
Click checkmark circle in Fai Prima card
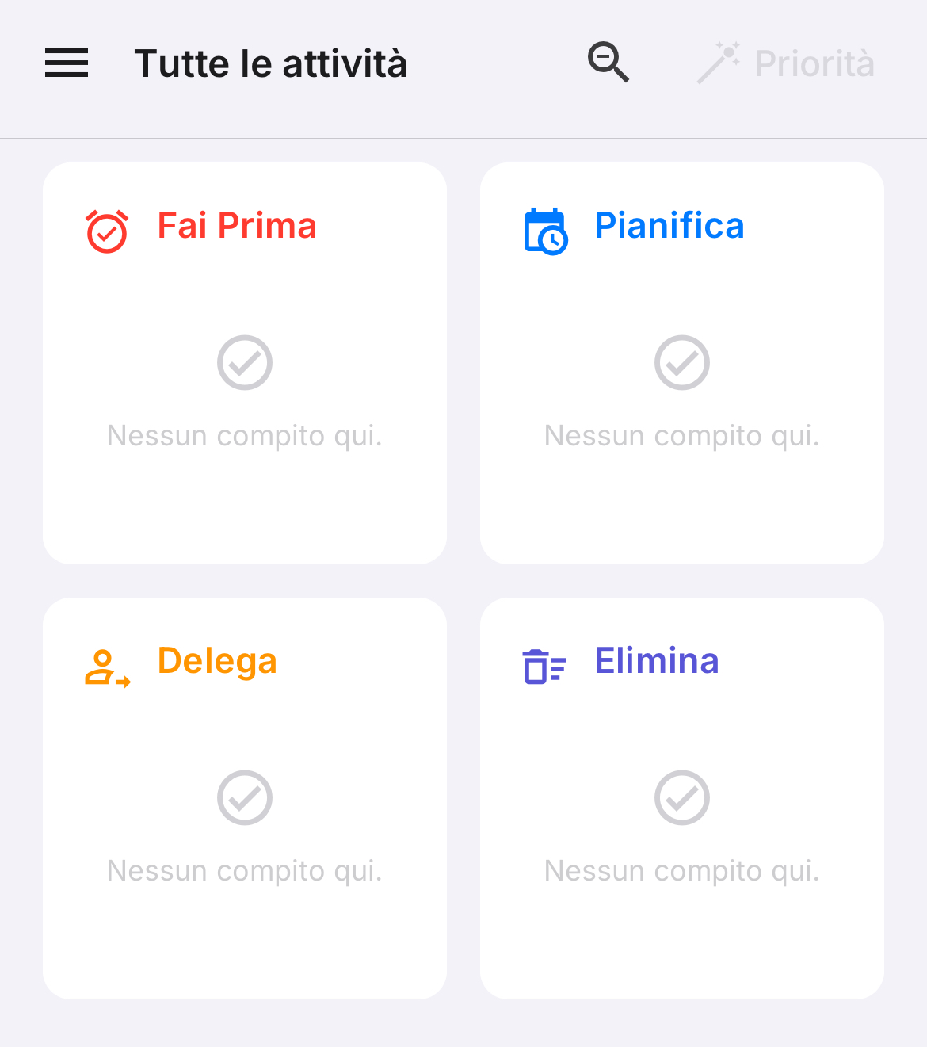(x=245, y=362)
